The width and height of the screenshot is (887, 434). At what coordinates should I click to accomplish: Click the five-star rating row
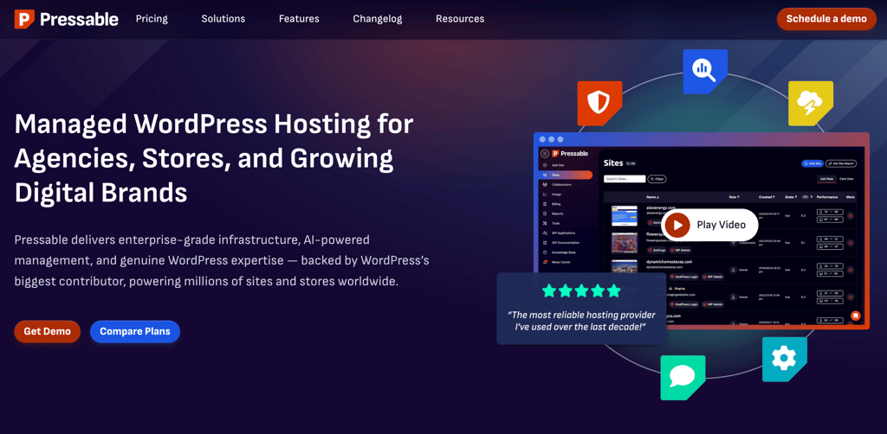point(581,290)
